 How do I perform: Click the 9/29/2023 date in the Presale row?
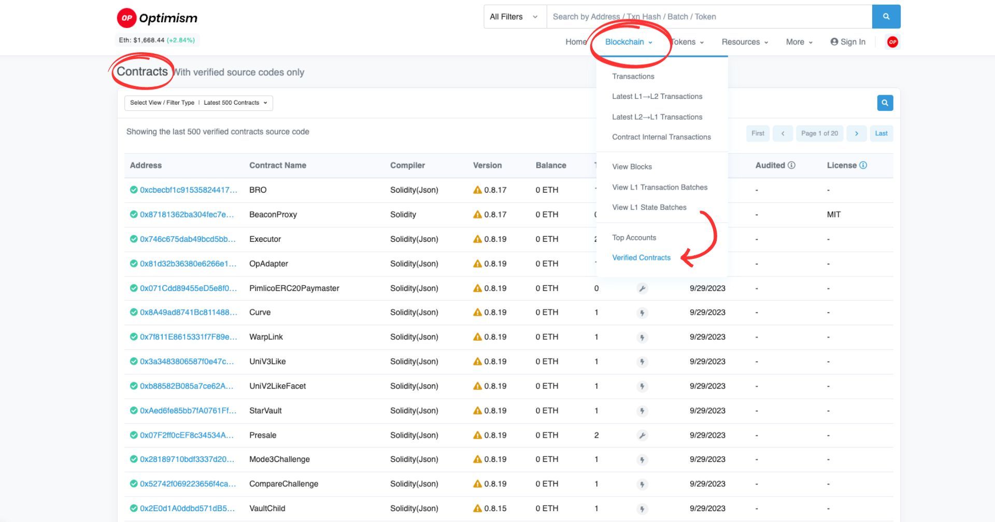pos(707,436)
